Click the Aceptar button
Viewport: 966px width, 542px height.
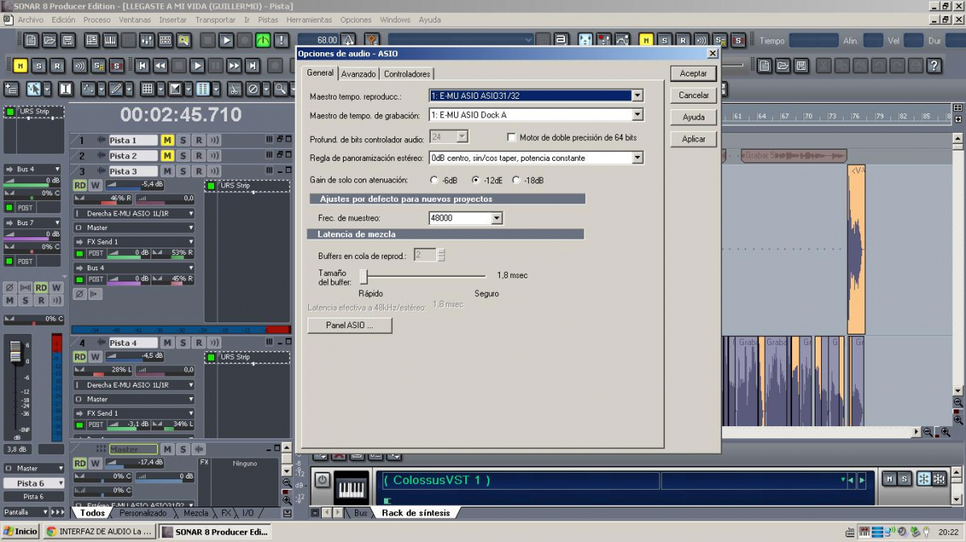coord(693,73)
